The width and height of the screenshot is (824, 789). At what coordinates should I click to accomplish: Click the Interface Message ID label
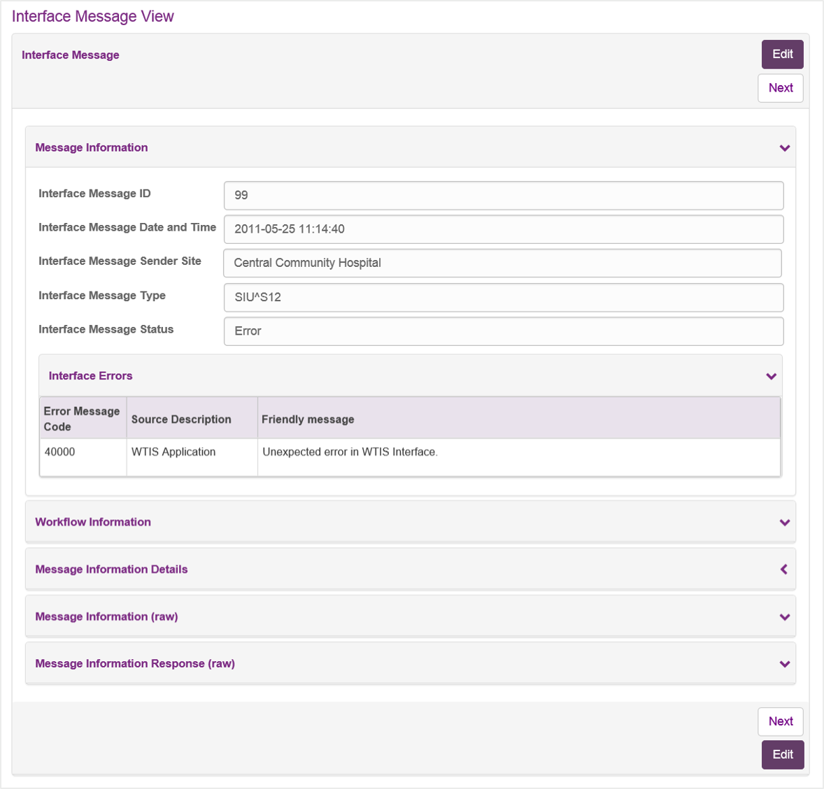click(94, 194)
